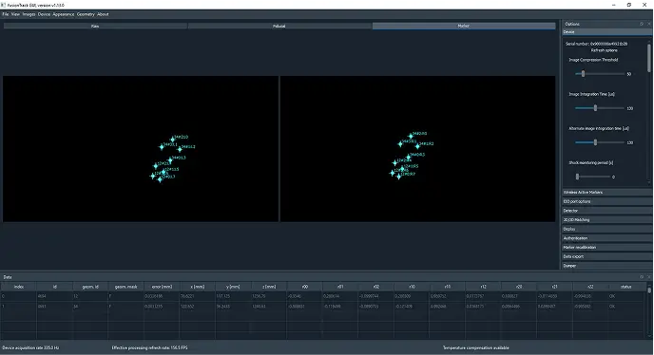Close the Options panel
The width and height of the screenshot is (654, 355).
649,24
